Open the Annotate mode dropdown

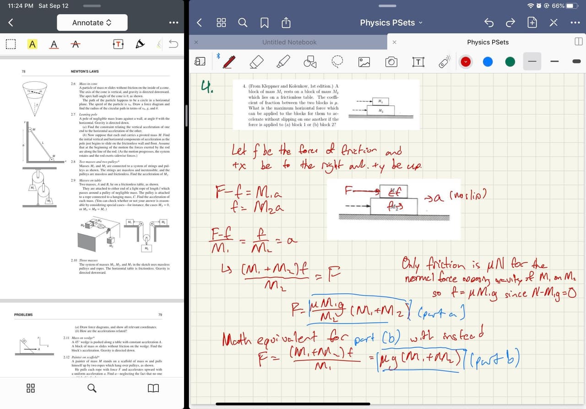click(92, 22)
